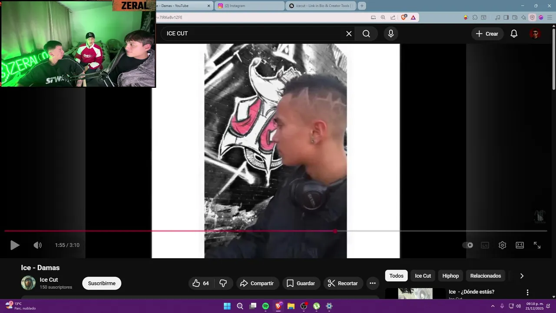The height and width of the screenshot is (313, 556).
Task: Open taskbar volume control speaker icon
Action: pyautogui.click(x=519, y=306)
